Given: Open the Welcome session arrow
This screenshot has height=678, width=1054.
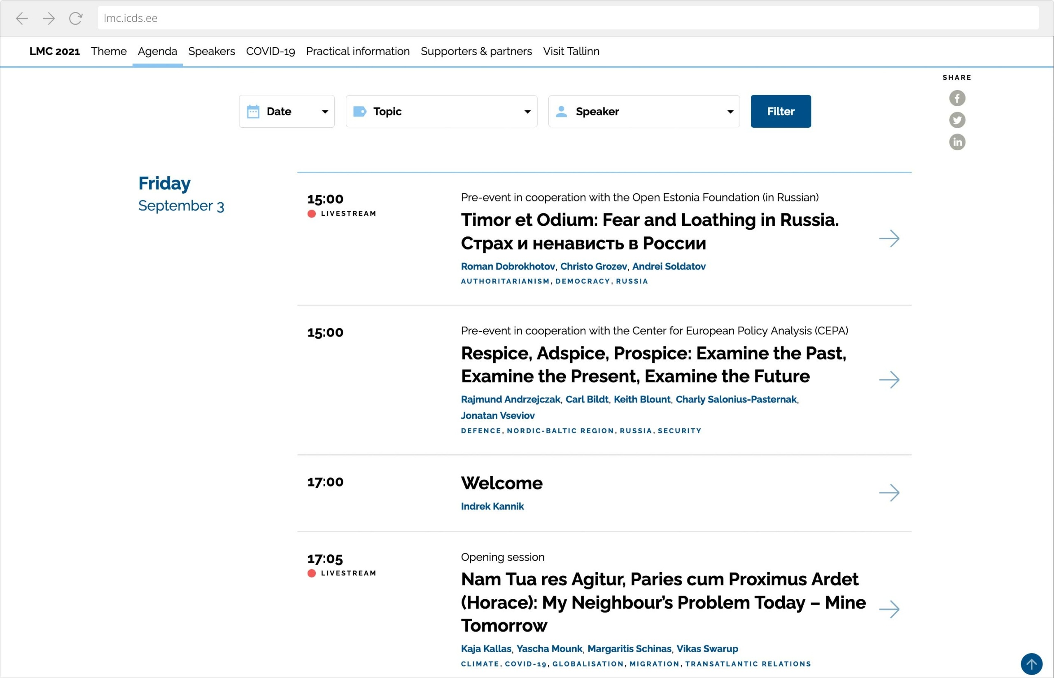Looking at the screenshot, I should click(889, 493).
